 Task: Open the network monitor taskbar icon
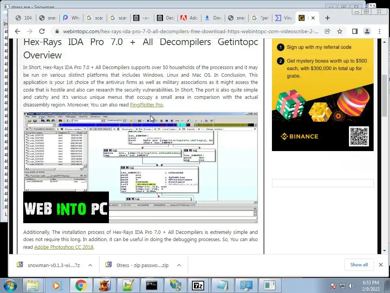click(246, 285)
